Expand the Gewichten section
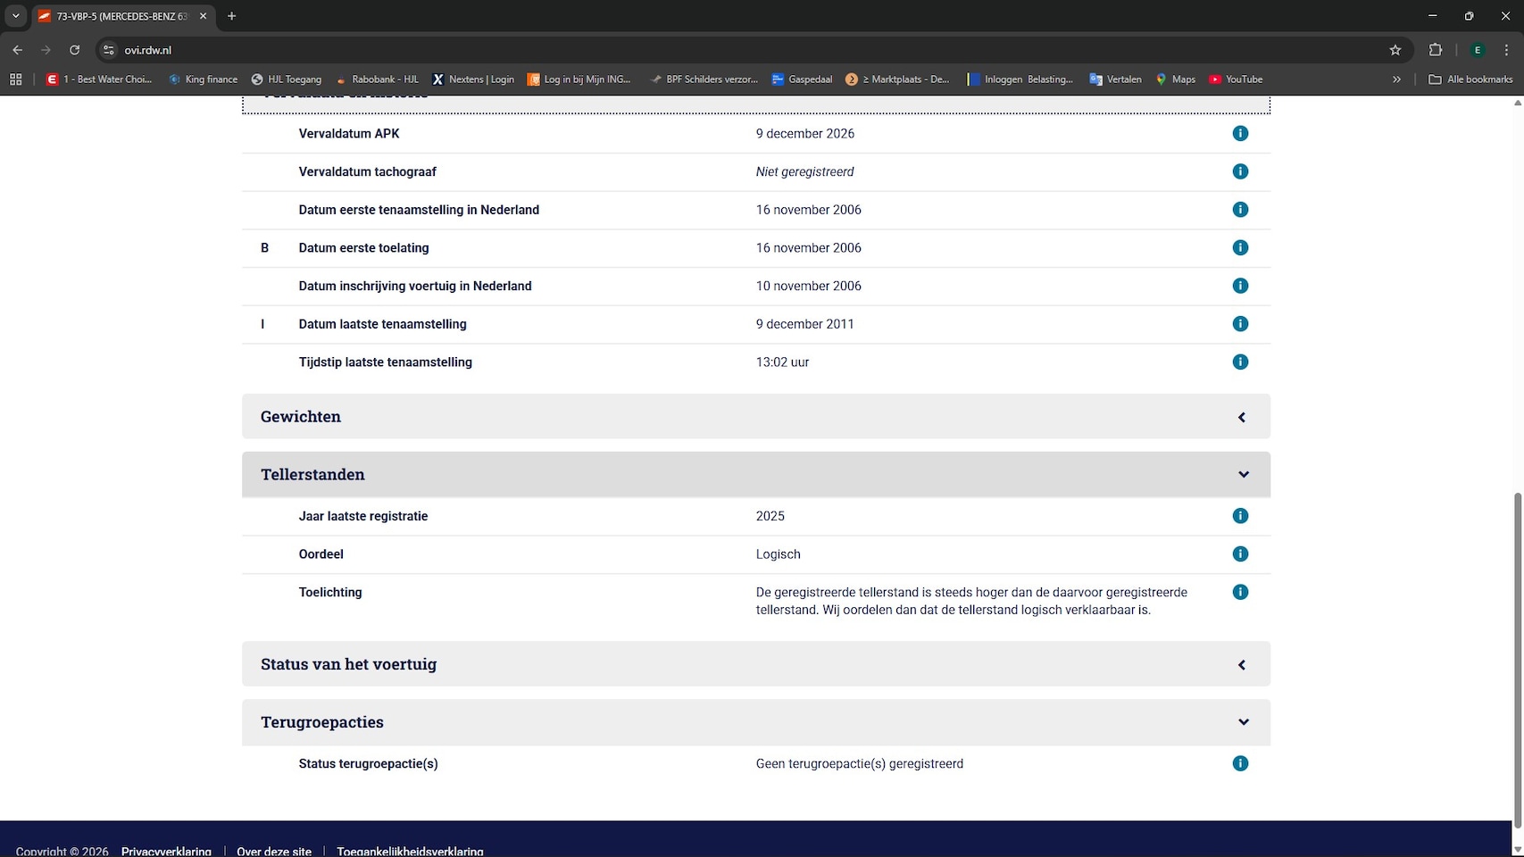 [755, 417]
